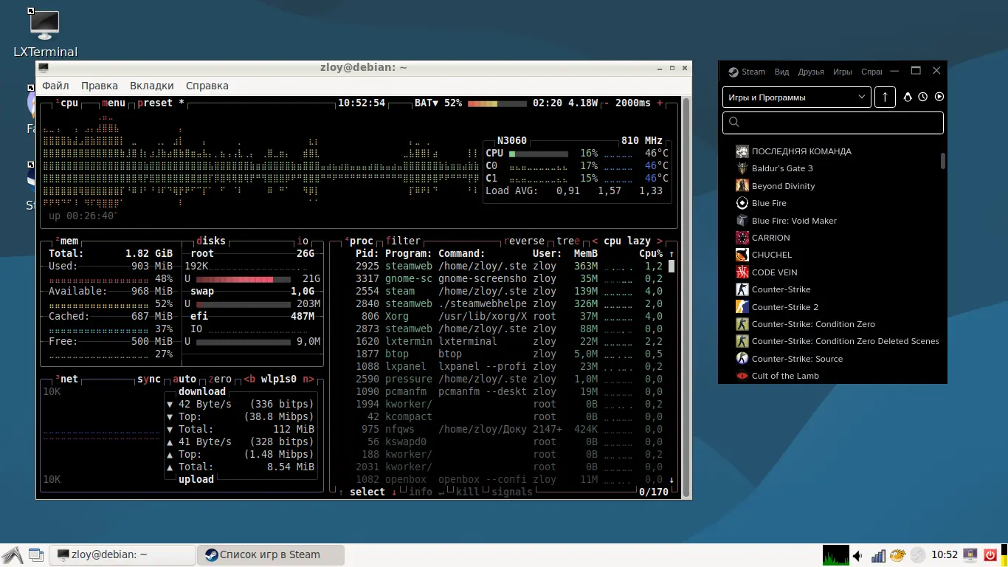Switch to next network interface with n arrow
This screenshot has width=1008, height=567.
(x=308, y=379)
